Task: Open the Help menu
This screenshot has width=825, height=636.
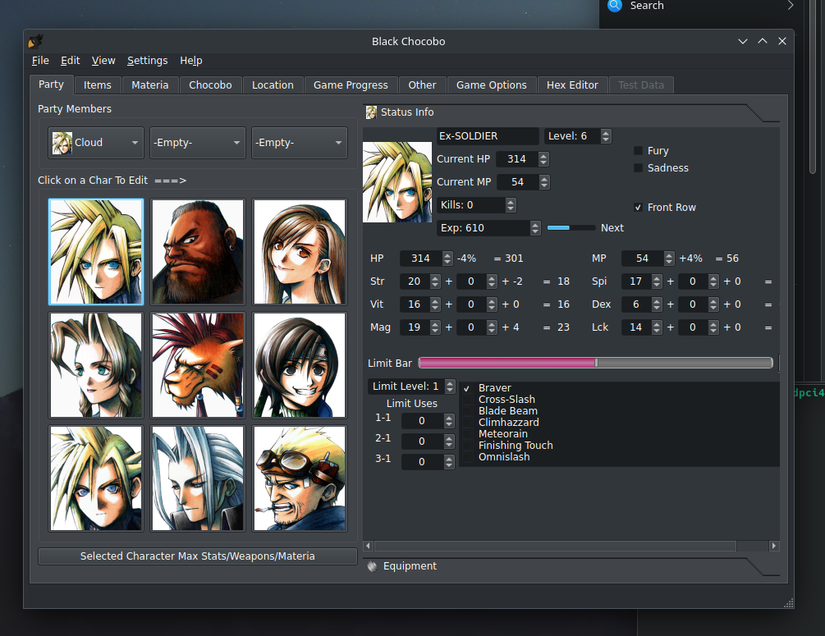Action: click(191, 61)
